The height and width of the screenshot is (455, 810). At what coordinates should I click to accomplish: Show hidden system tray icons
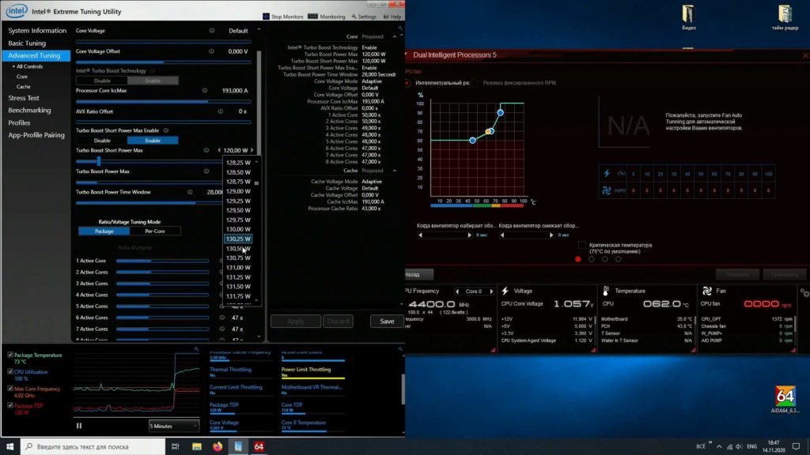click(x=719, y=446)
